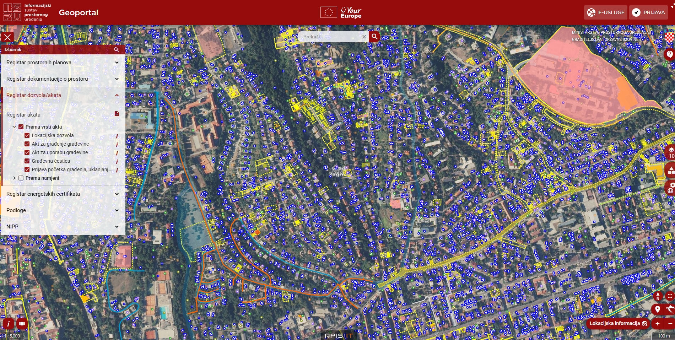Click the search icon in Izbornik header
Viewport: 675px width, 340px height.
coord(116,50)
